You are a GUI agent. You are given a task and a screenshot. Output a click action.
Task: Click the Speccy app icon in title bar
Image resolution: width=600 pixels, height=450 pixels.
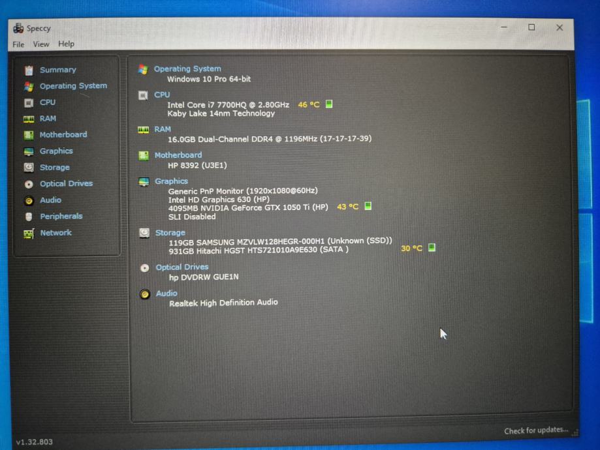coord(18,28)
